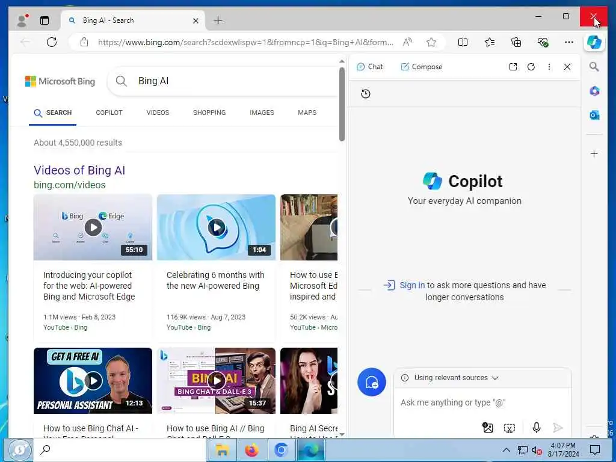Click the taskbar search box
The width and height of the screenshot is (616, 462).
(x=120, y=449)
